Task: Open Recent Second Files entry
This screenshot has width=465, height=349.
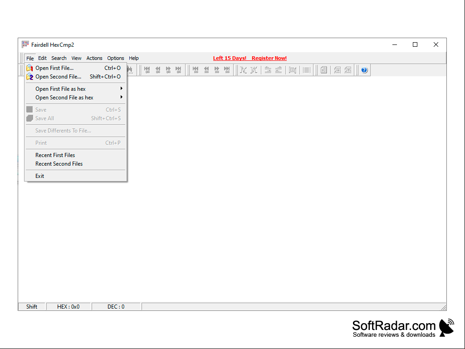Action: point(76,163)
